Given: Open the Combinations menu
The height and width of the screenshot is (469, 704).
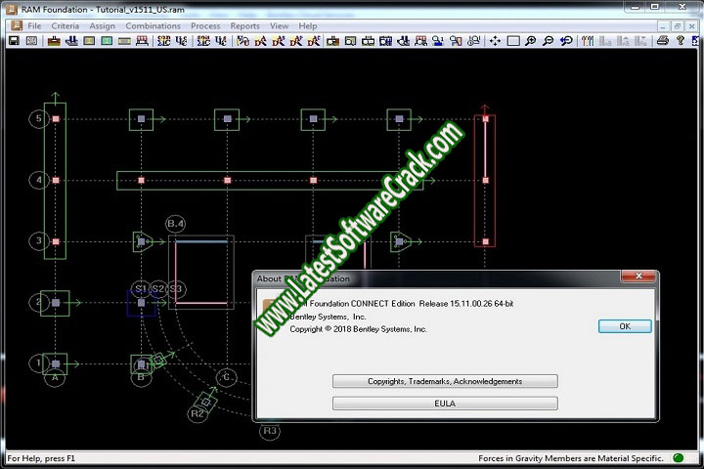Looking at the screenshot, I should pos(153,26).
